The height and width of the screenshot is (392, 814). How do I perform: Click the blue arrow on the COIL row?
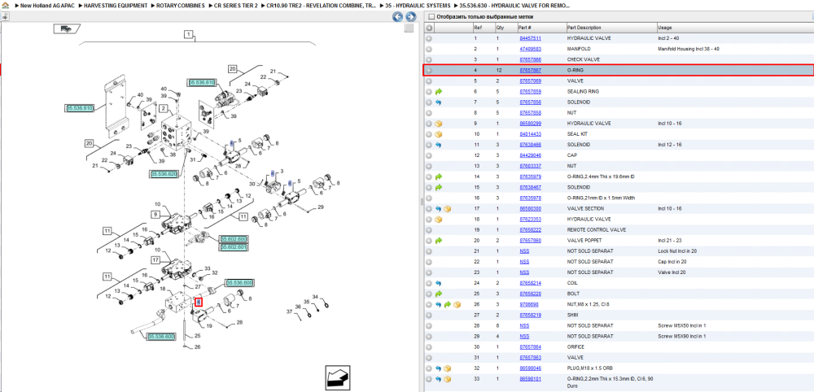pyautogui.click(x=439, y=283)
